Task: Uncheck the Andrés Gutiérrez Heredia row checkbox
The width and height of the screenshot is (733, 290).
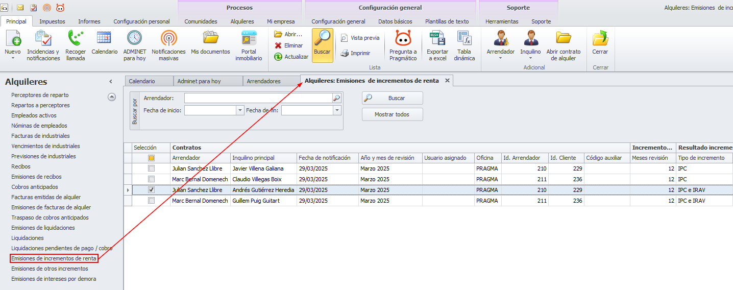Action: tap(151, 190)
